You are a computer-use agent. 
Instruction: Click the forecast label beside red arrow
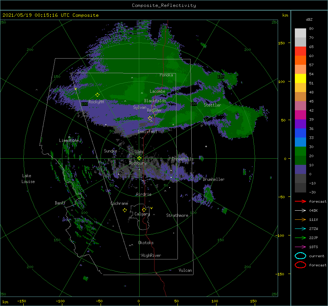pos(318,201)
